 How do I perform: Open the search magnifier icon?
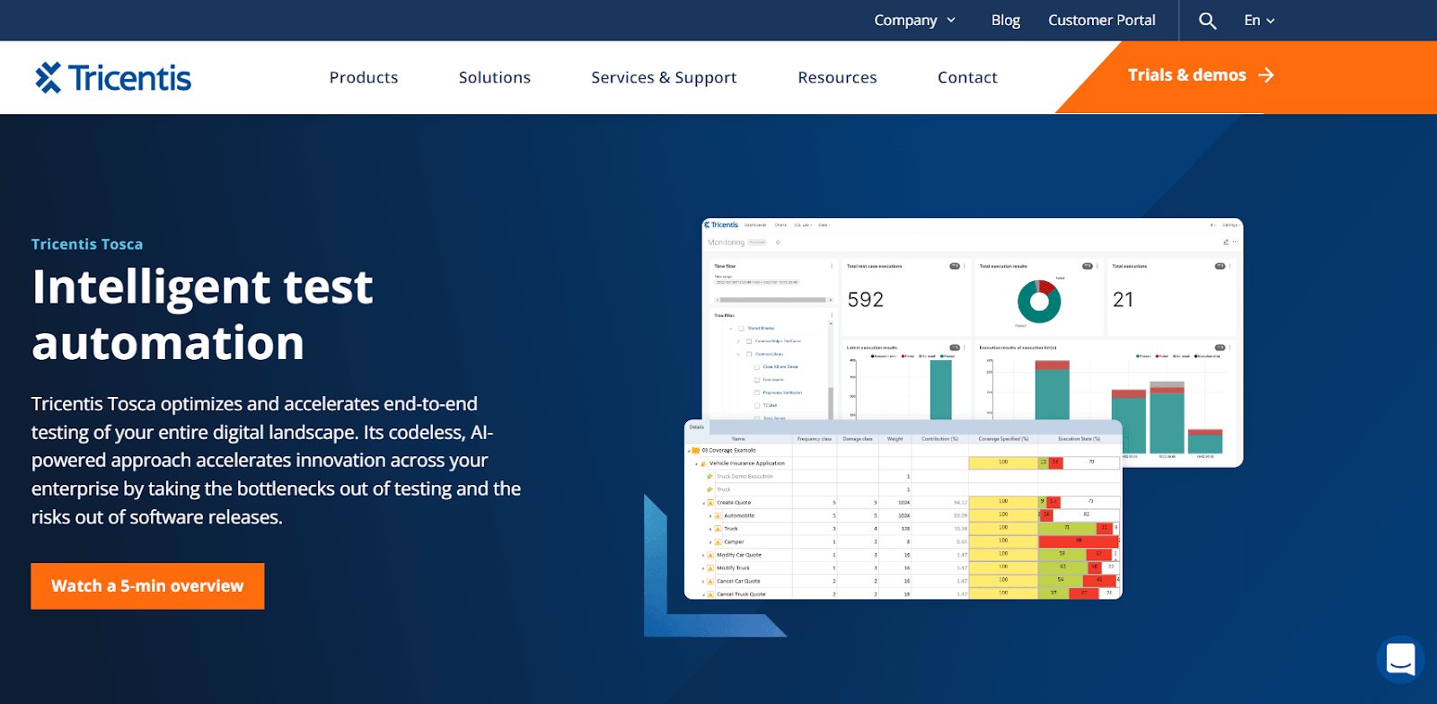point(1207,21)
